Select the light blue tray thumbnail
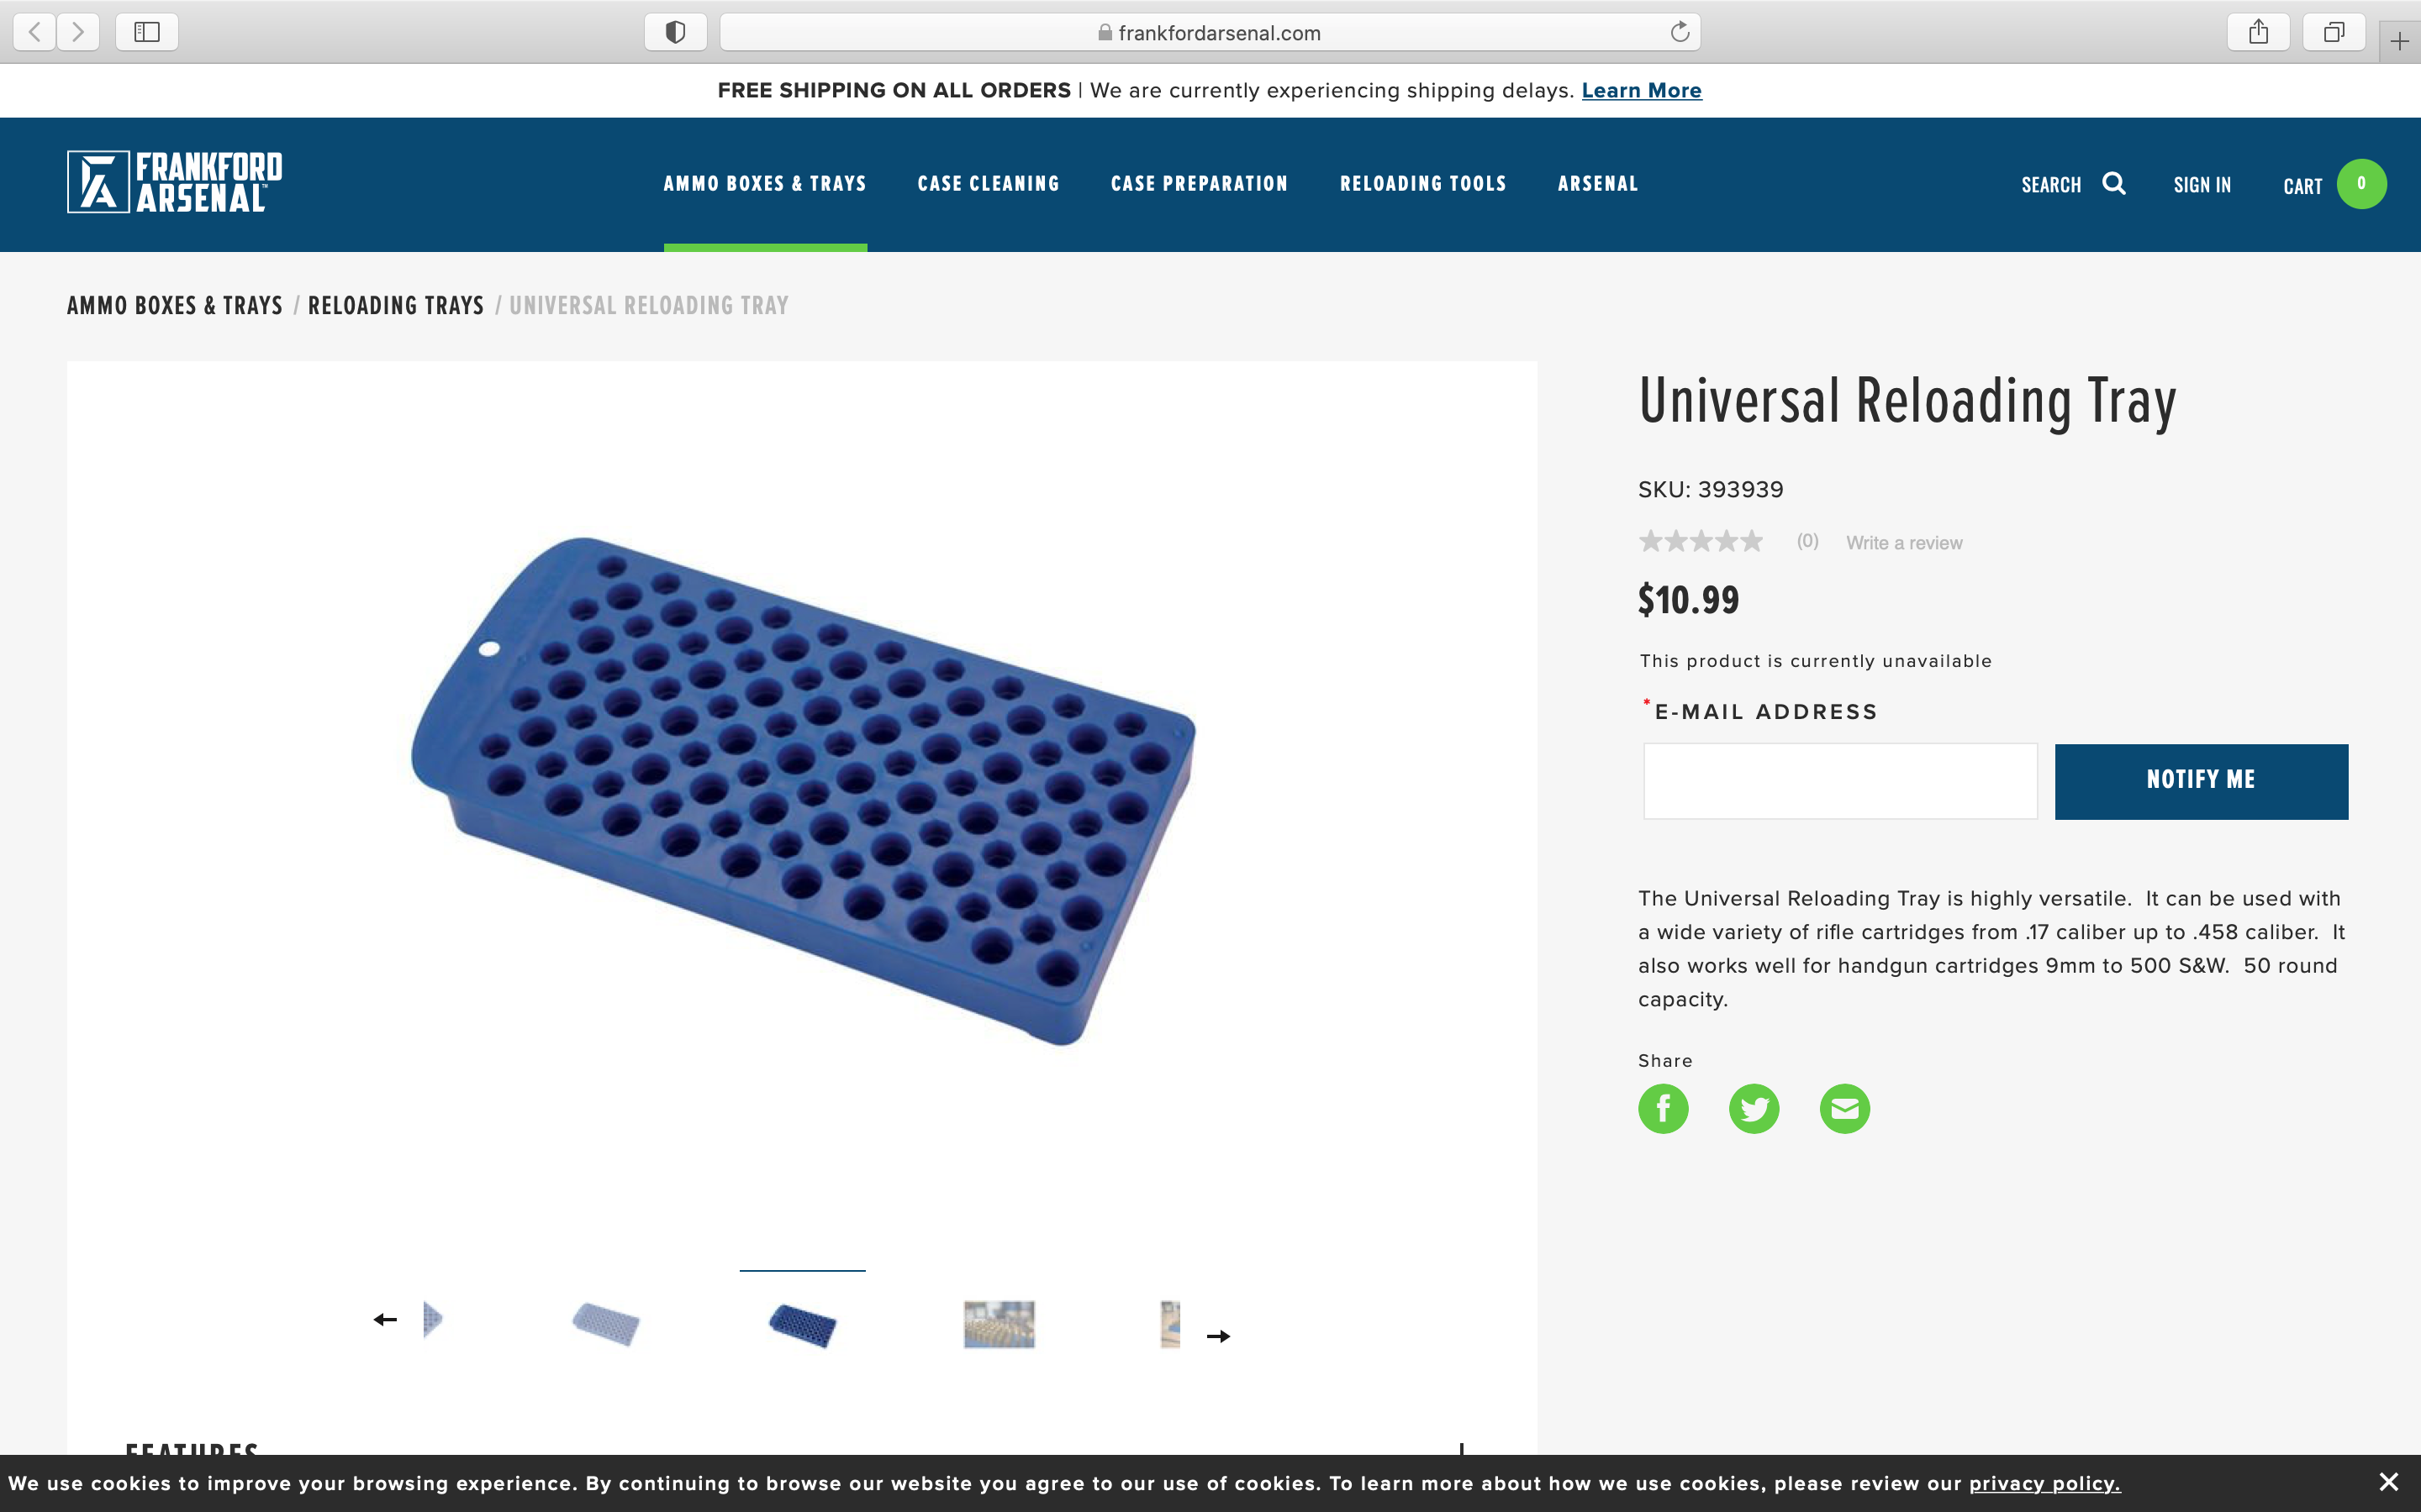The image size is (2421, 1512). click(x=605, y=1324)
